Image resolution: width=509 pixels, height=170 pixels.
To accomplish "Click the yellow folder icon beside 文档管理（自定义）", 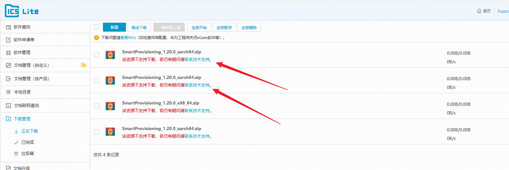I will pyautogui.click(x=84, y=65).
